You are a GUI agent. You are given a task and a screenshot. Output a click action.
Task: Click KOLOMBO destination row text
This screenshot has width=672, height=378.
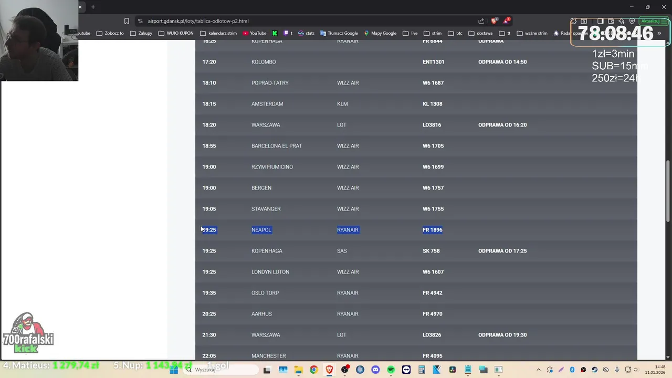[x=264, y=62]
